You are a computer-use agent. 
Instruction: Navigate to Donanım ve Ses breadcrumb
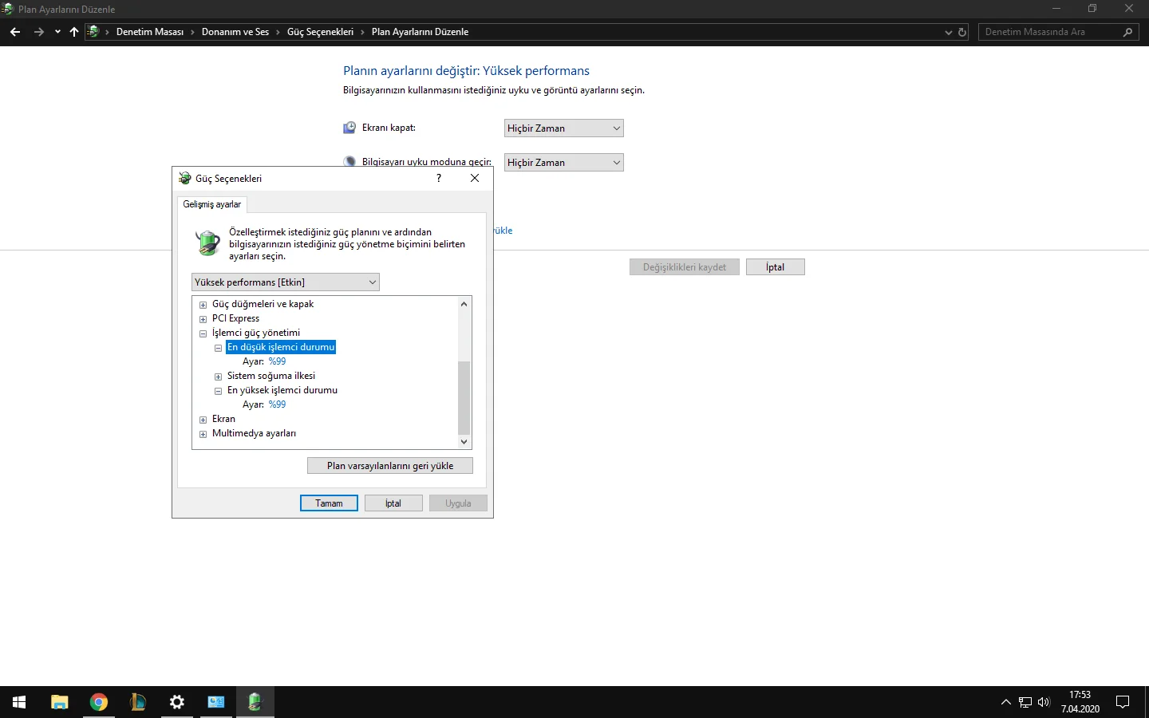[235, 32]
